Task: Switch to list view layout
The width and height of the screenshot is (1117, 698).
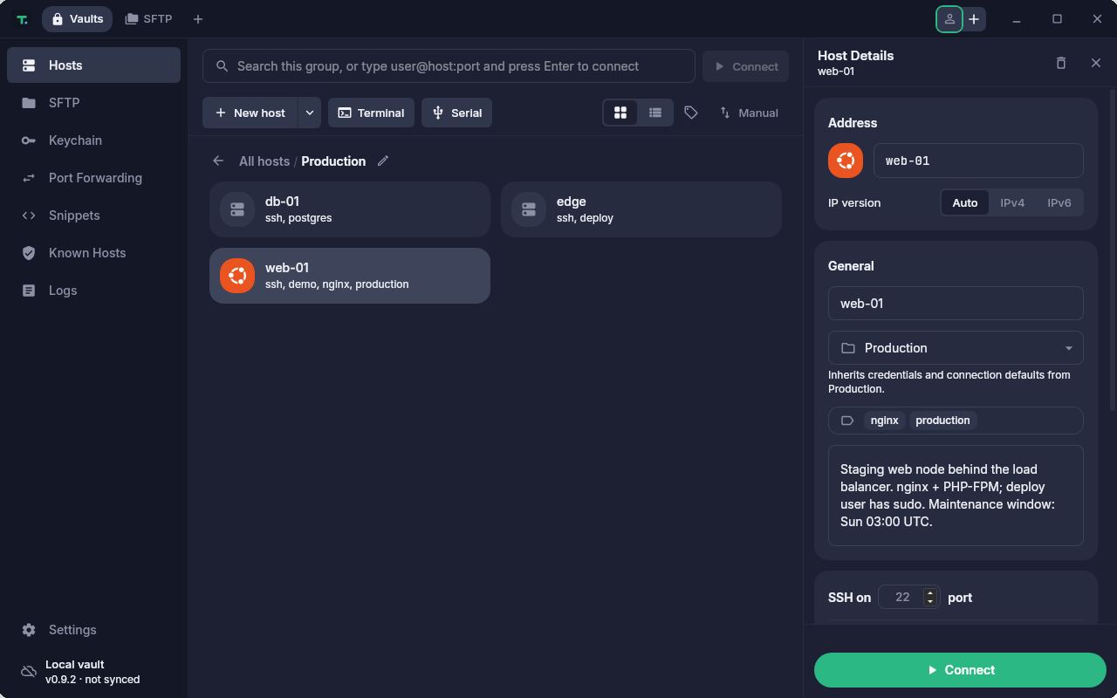Action: 655,113
